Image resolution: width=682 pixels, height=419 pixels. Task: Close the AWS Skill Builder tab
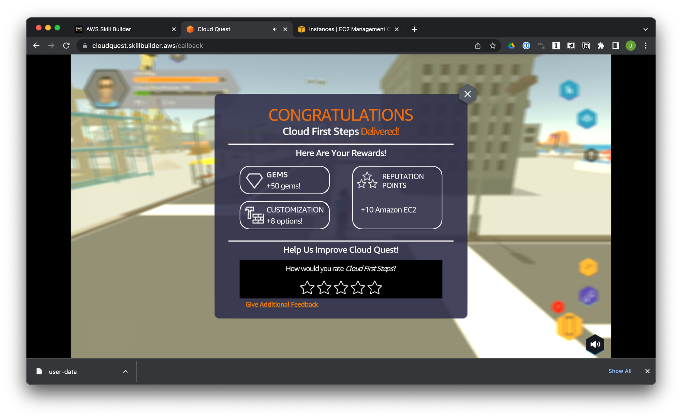(x=174, y=29)
